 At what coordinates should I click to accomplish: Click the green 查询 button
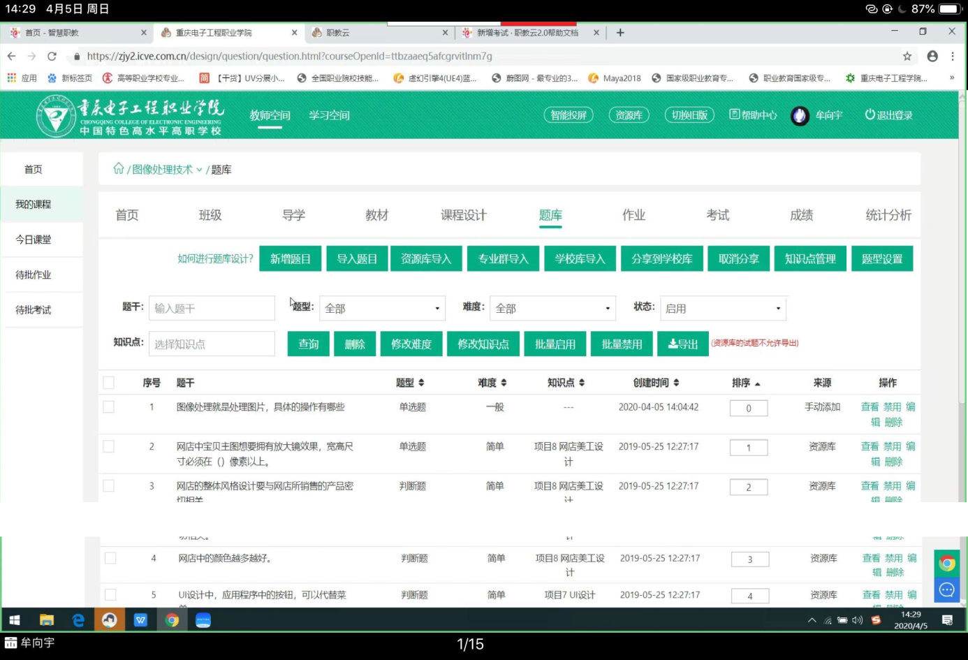[x=308, y=344]
